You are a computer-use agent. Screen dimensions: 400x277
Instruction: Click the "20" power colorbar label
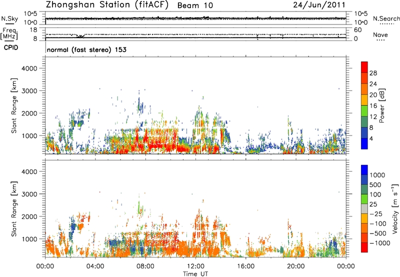click(373, 95)
